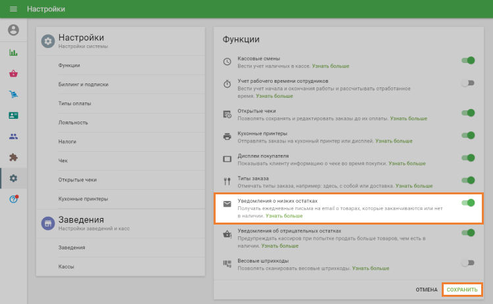Select Биллинг и подписки settings item
Image resolution: width=493 pixels, height=304 pixels.
click(83, 85)
